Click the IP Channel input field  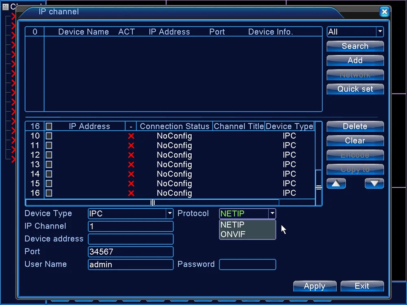pos(131,226)
